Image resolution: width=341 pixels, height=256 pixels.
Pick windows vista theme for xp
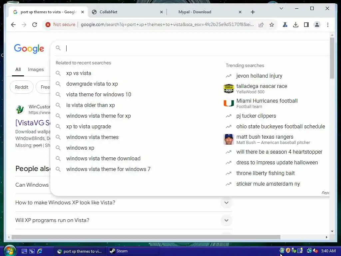99,116
